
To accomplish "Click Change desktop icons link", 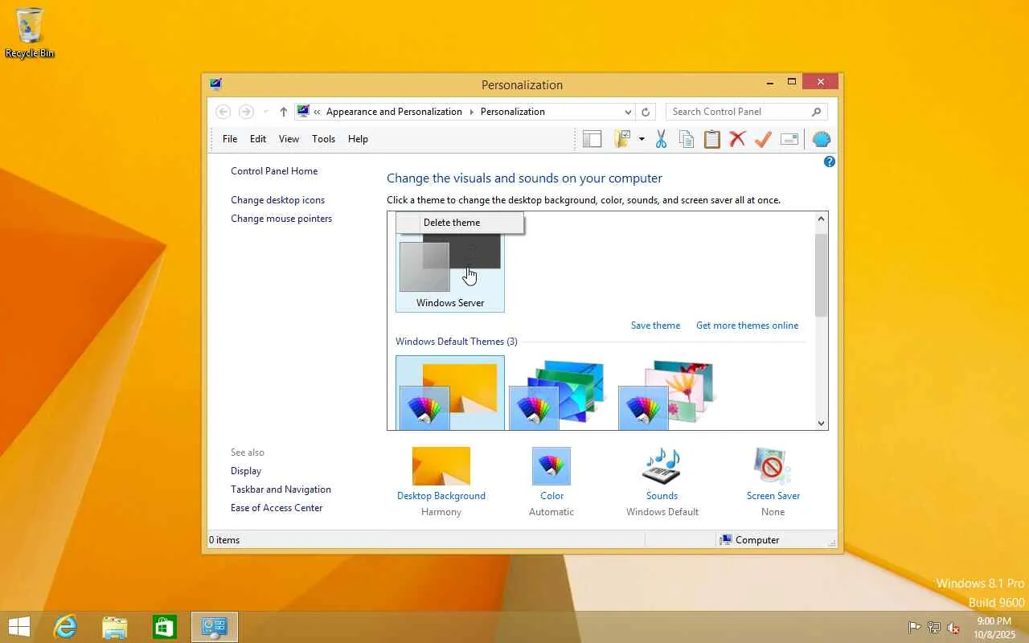I will [278, 200].
